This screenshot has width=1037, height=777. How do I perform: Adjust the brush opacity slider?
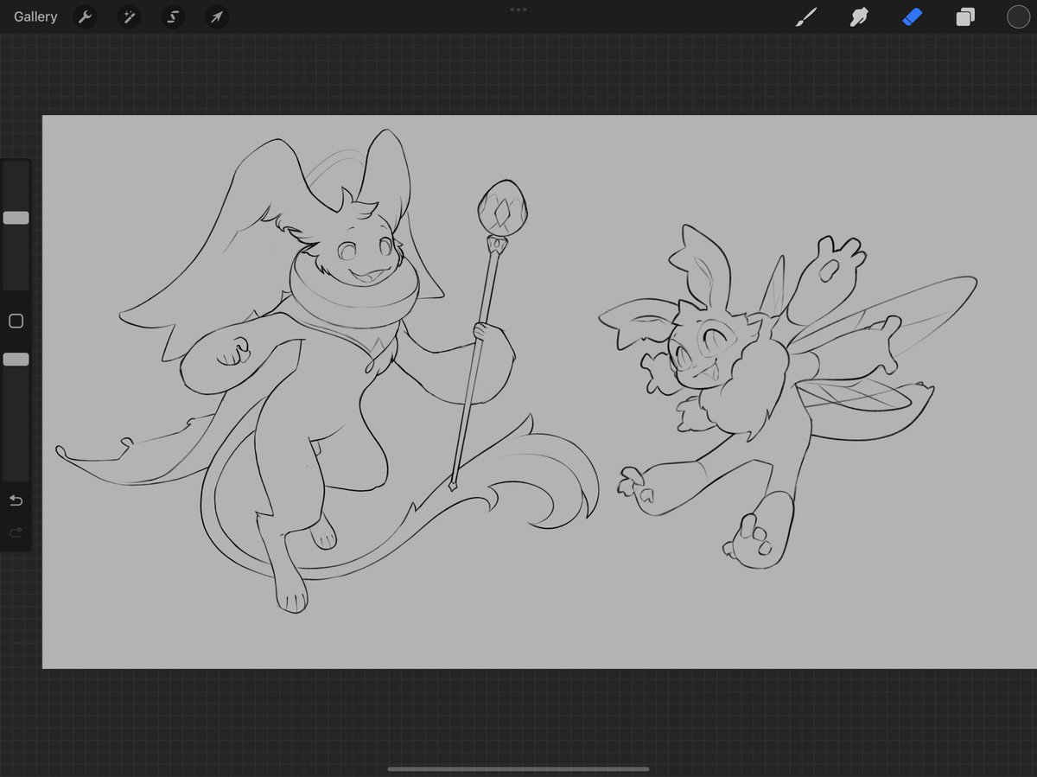tap(15, 359)
